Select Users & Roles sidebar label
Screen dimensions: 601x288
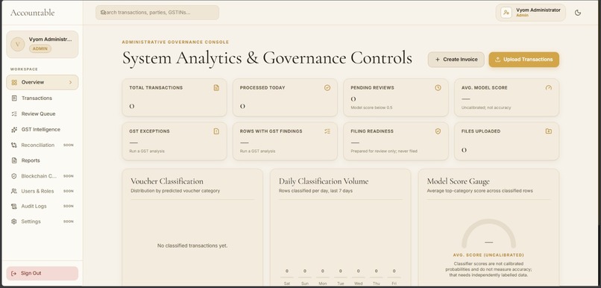pos(37,191)
